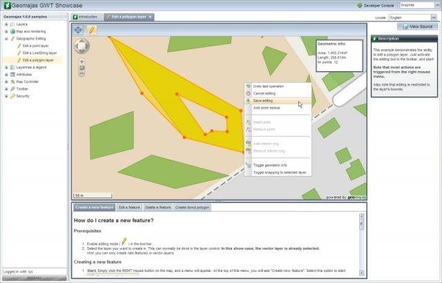
Task: Open the Create donut polygon tab
Action: pyautogui.click(x=192, y=207)
